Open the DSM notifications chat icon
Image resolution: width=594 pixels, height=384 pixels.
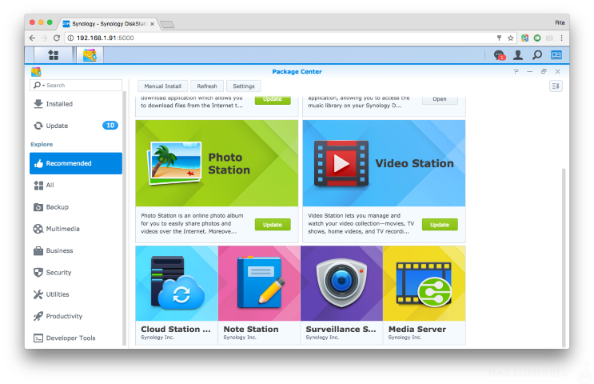pos(500,55)
